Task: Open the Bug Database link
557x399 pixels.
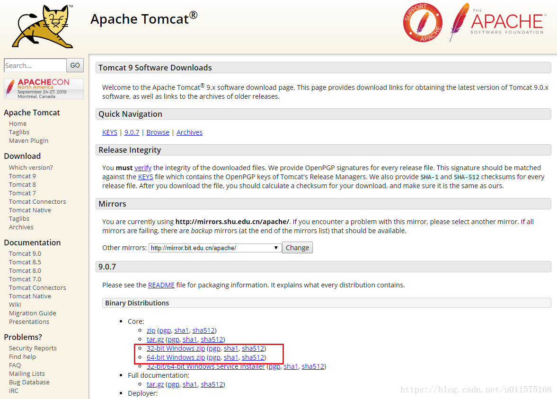Action: pos(29,382)
